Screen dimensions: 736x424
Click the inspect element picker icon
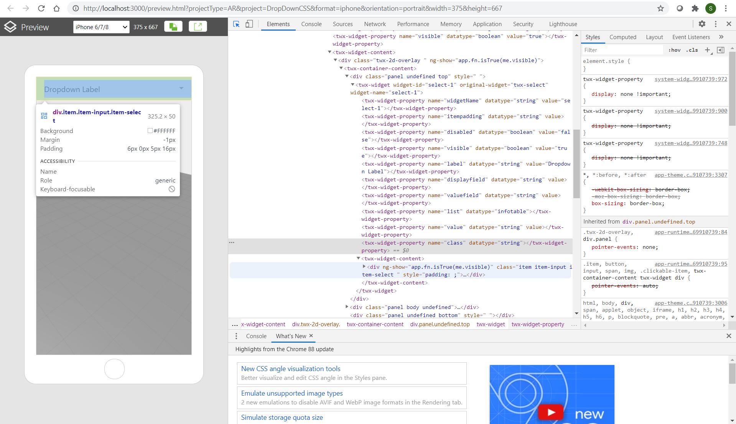236,24
